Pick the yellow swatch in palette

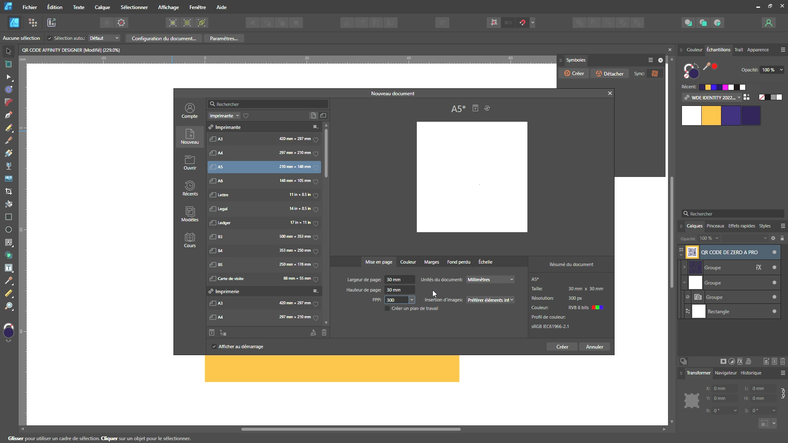pyautogui.click(x=711, y=116)
